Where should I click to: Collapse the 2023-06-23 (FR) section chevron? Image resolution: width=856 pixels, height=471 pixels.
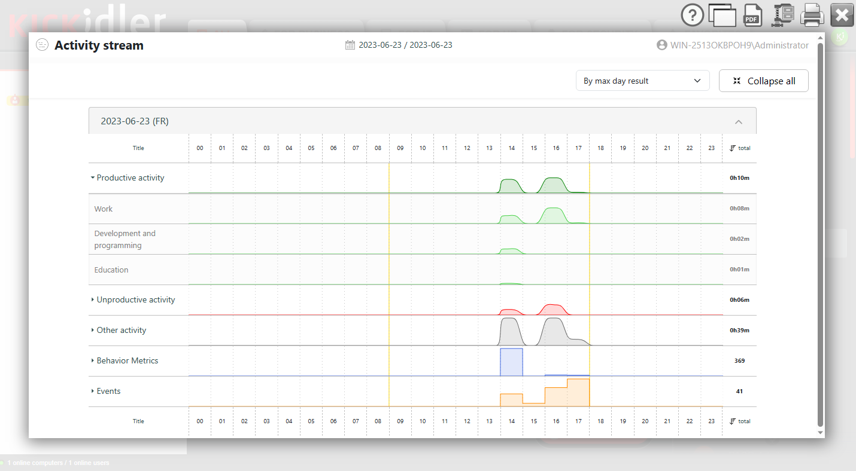739,121
